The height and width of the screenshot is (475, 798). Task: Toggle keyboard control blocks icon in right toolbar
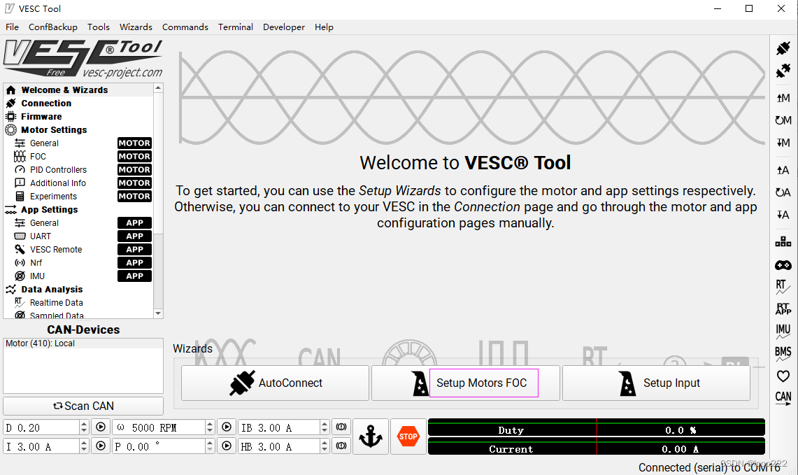coord(783,242)
